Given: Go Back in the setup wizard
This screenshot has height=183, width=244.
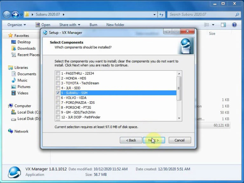Looking at the screenshot, I should (131, 140).
